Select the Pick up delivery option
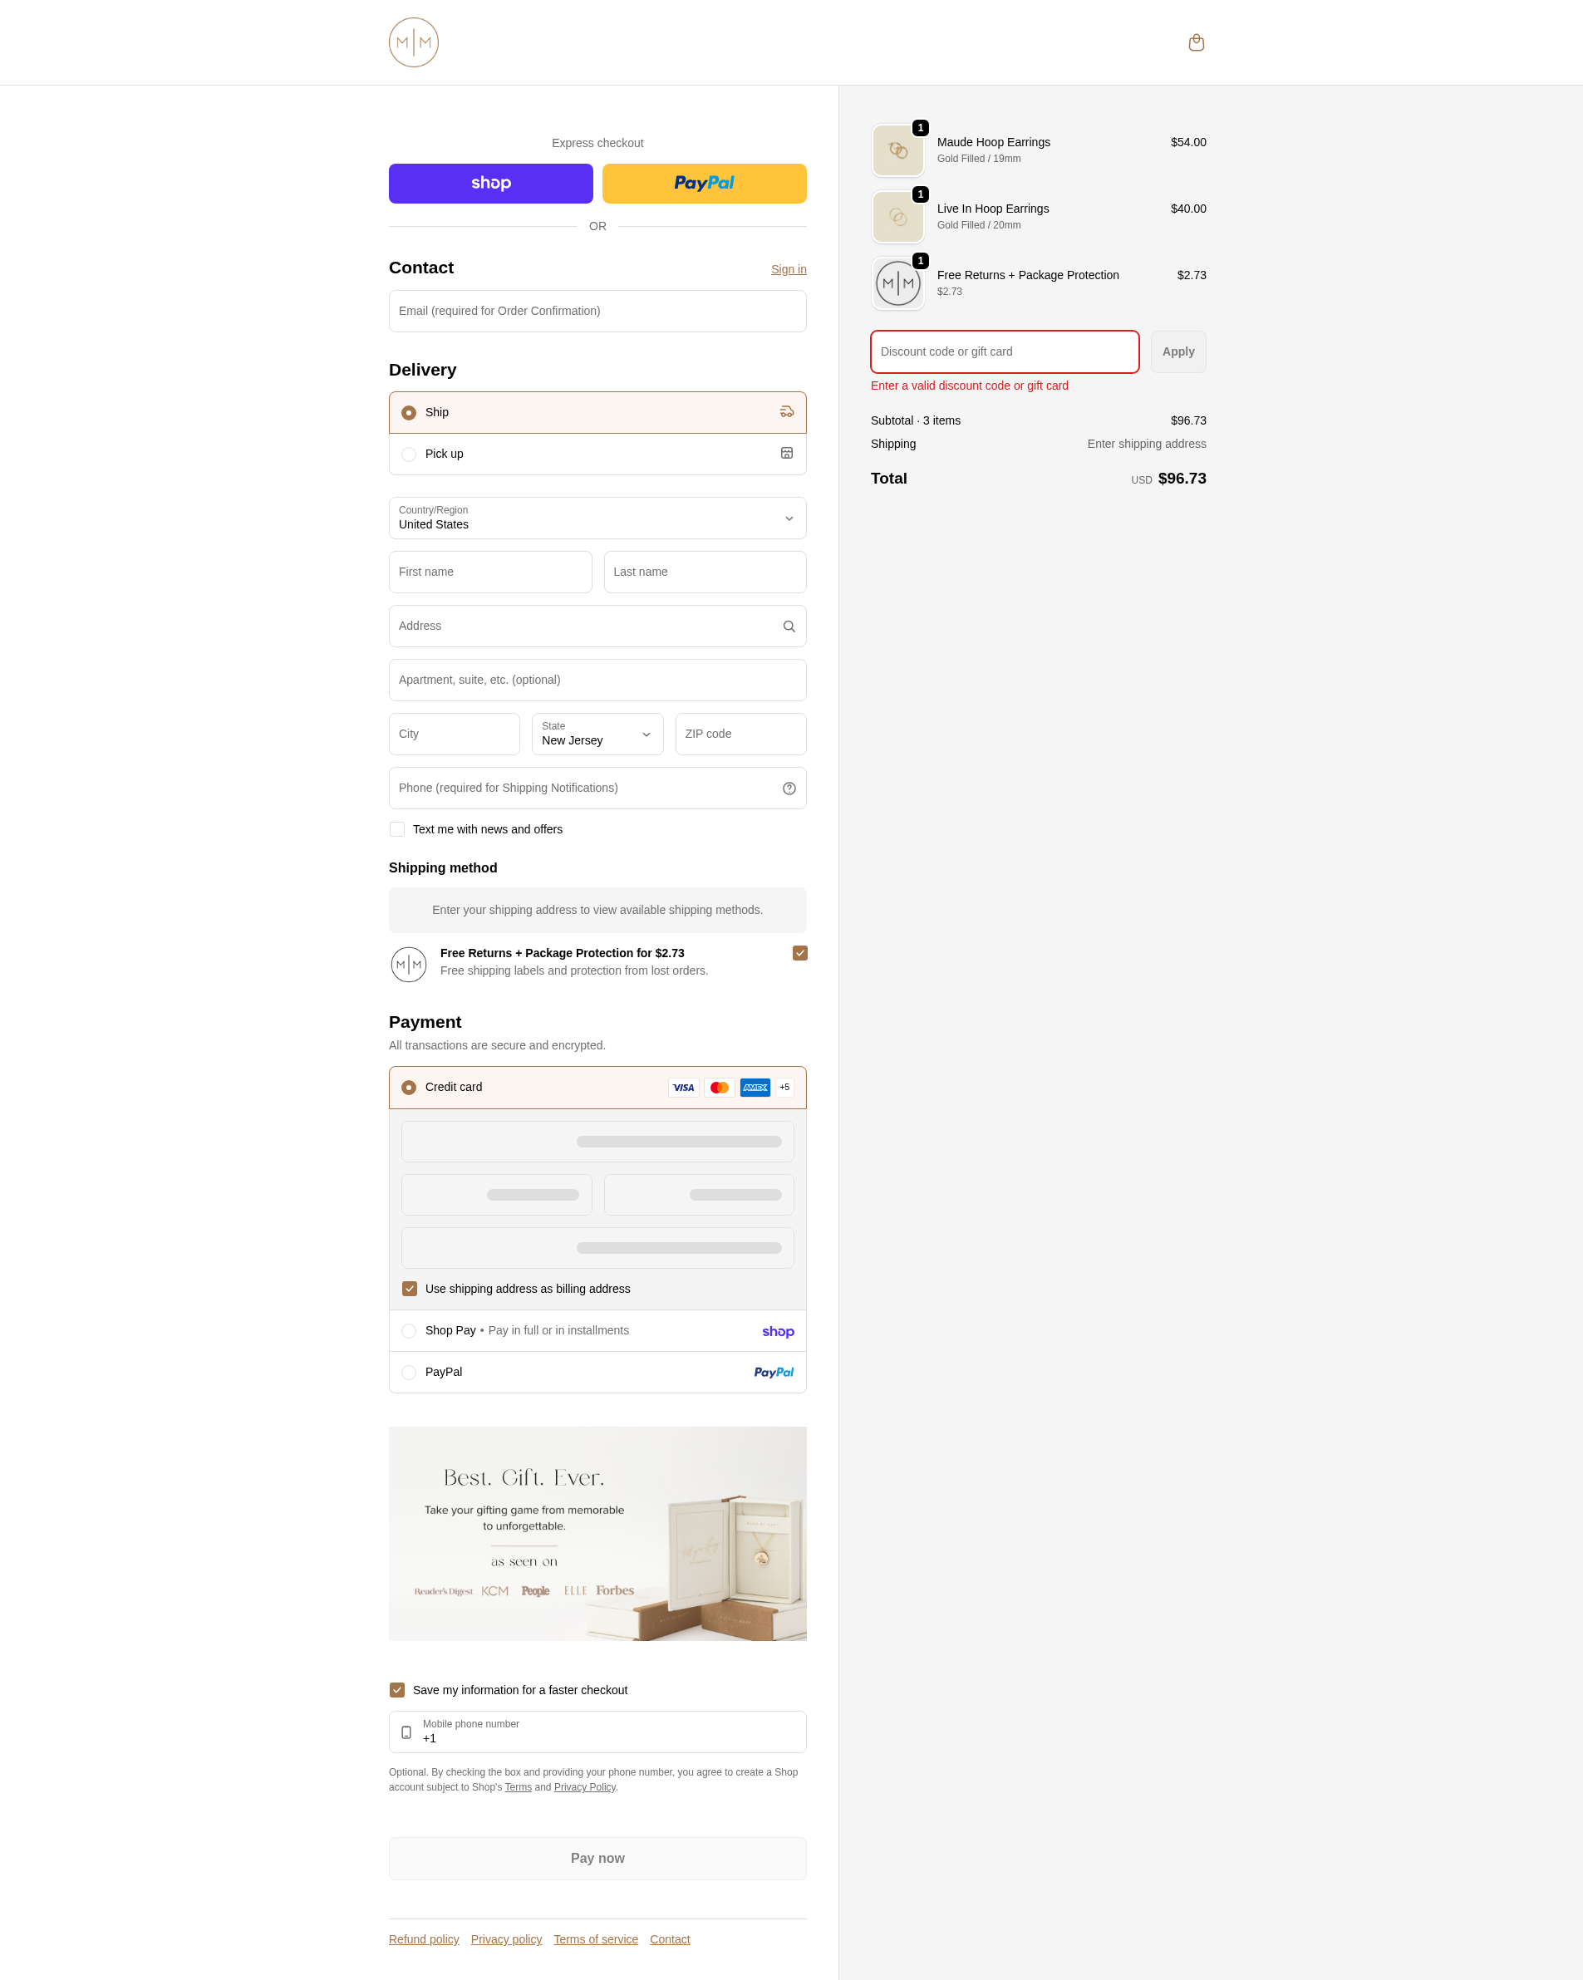 [597, 454]
